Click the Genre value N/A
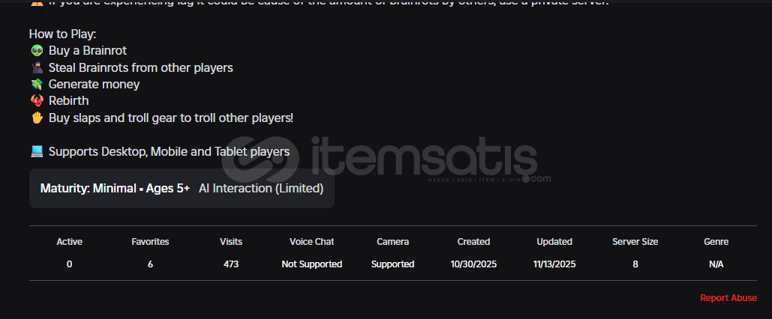 pyautogui.click(x=716, y=264)
